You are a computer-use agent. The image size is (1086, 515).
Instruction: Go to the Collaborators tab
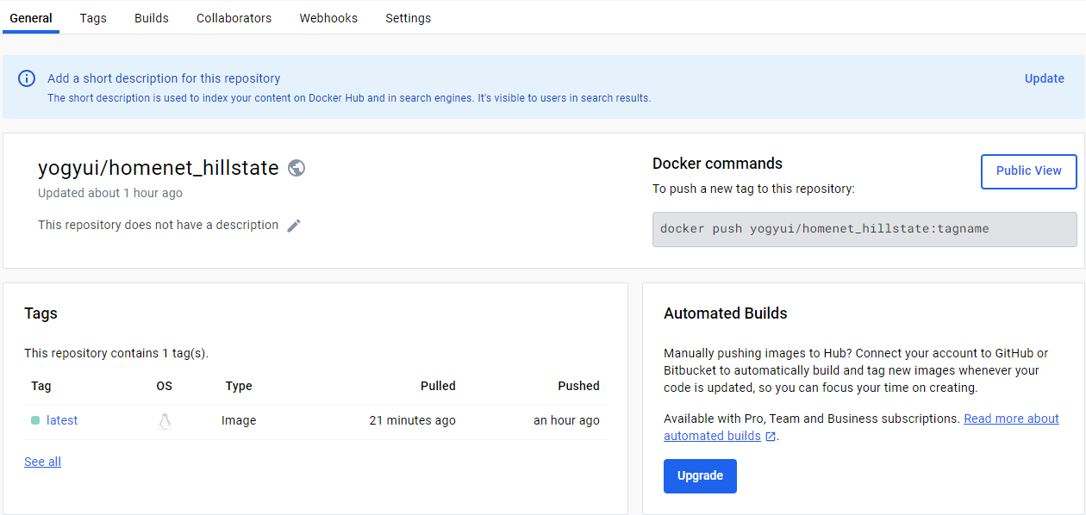coord(234,18)
